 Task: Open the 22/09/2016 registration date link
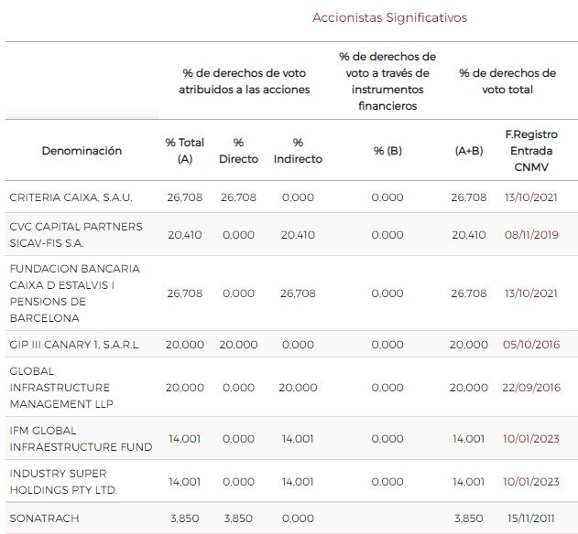pos(530,388)
